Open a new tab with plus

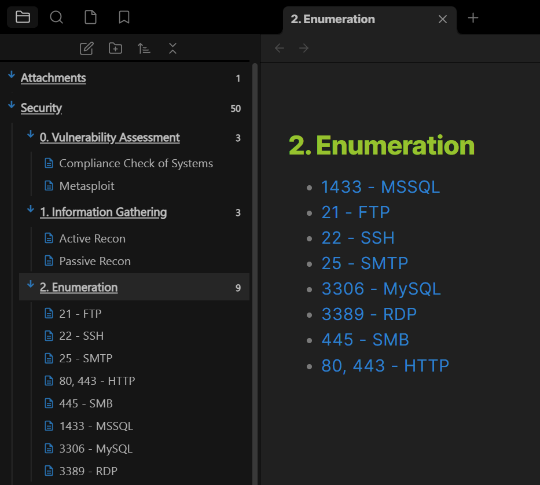473,18
